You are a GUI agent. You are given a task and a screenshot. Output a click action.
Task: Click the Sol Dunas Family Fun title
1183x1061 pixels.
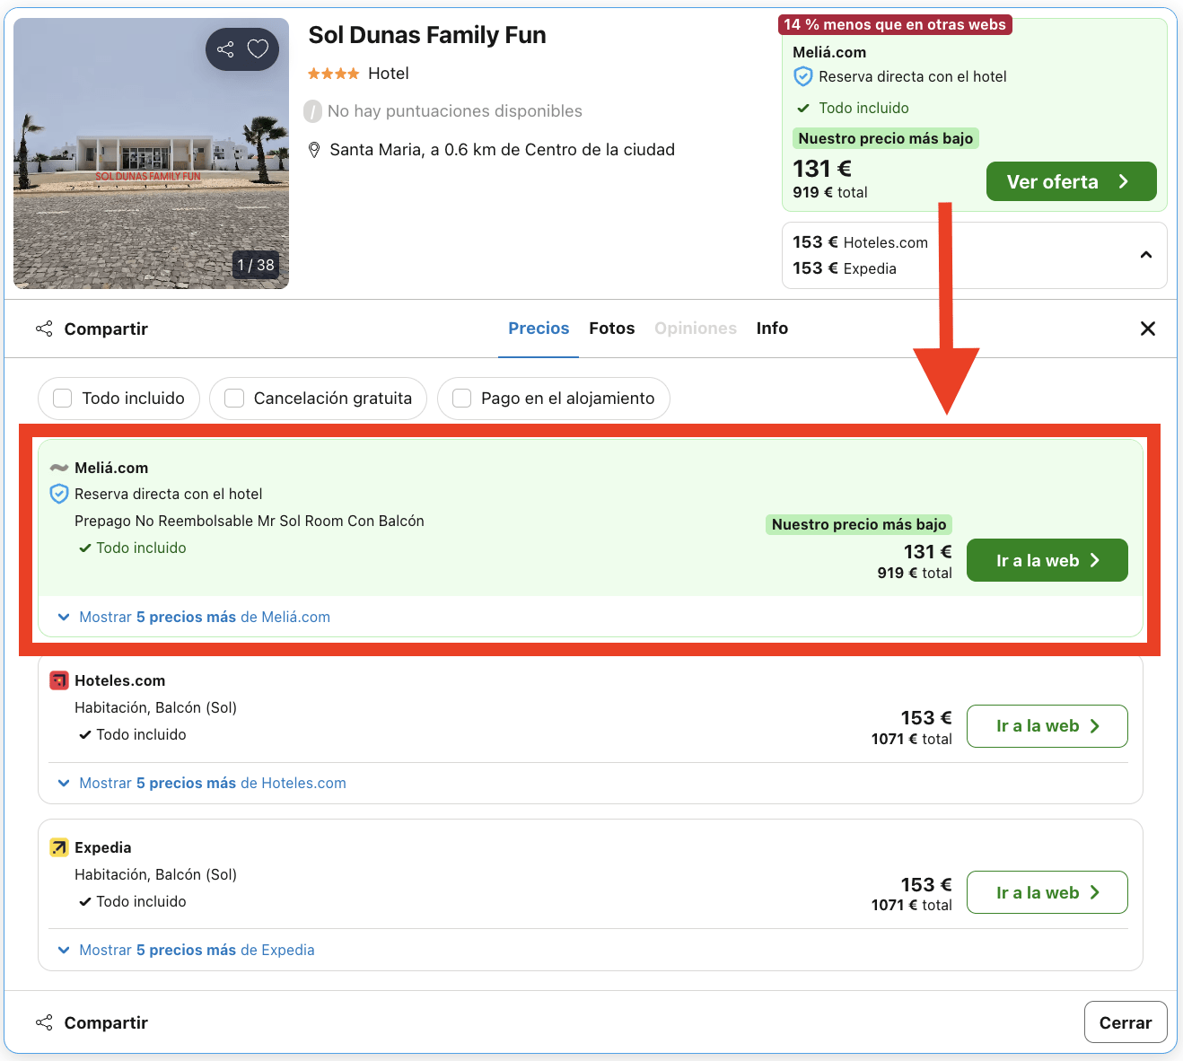click(x=427, y=35)
